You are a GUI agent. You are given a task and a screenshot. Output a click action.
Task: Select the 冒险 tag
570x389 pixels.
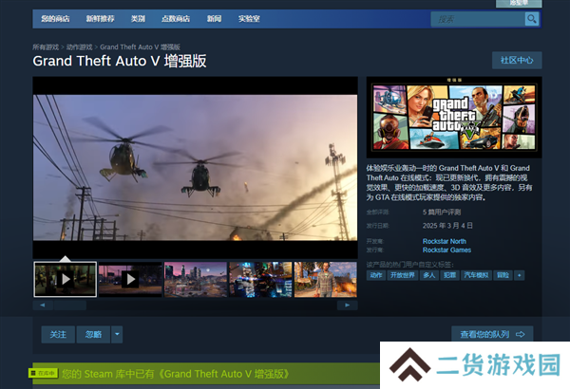click(x=503, y=275)
